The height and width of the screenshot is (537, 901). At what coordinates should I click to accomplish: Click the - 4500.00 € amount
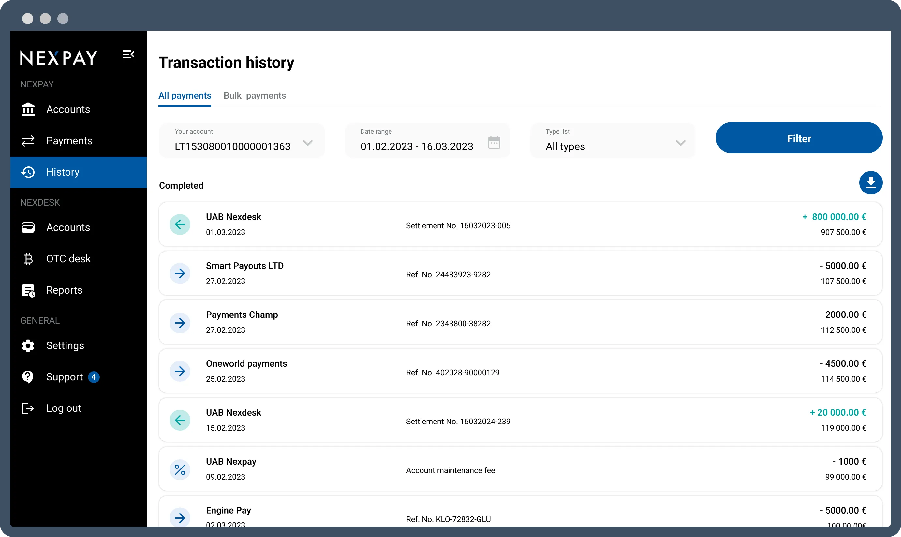coord(843,364)
